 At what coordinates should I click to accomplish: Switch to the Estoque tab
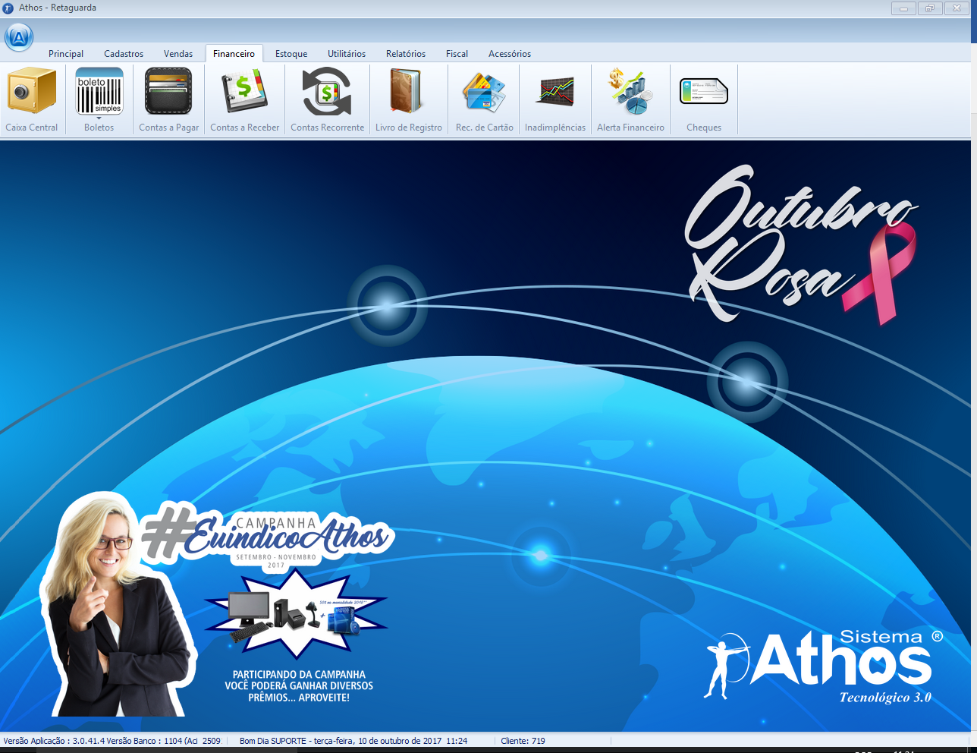[x=291, y=54]
